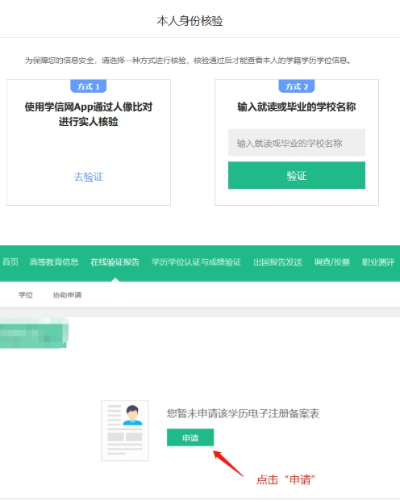Switch to the 学位 sub-tab
This screenshot has width=400, height=502.
(x=26, y=295)
